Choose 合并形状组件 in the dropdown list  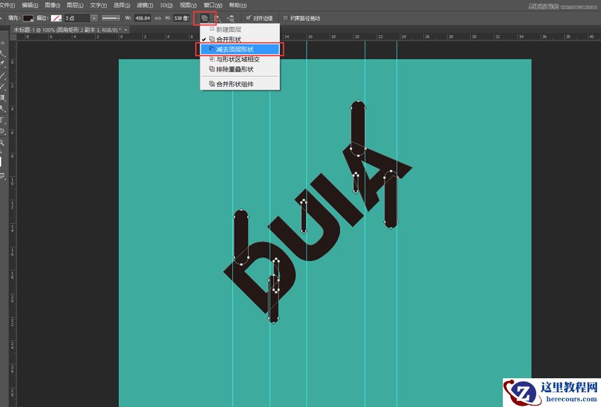(234, 84)
